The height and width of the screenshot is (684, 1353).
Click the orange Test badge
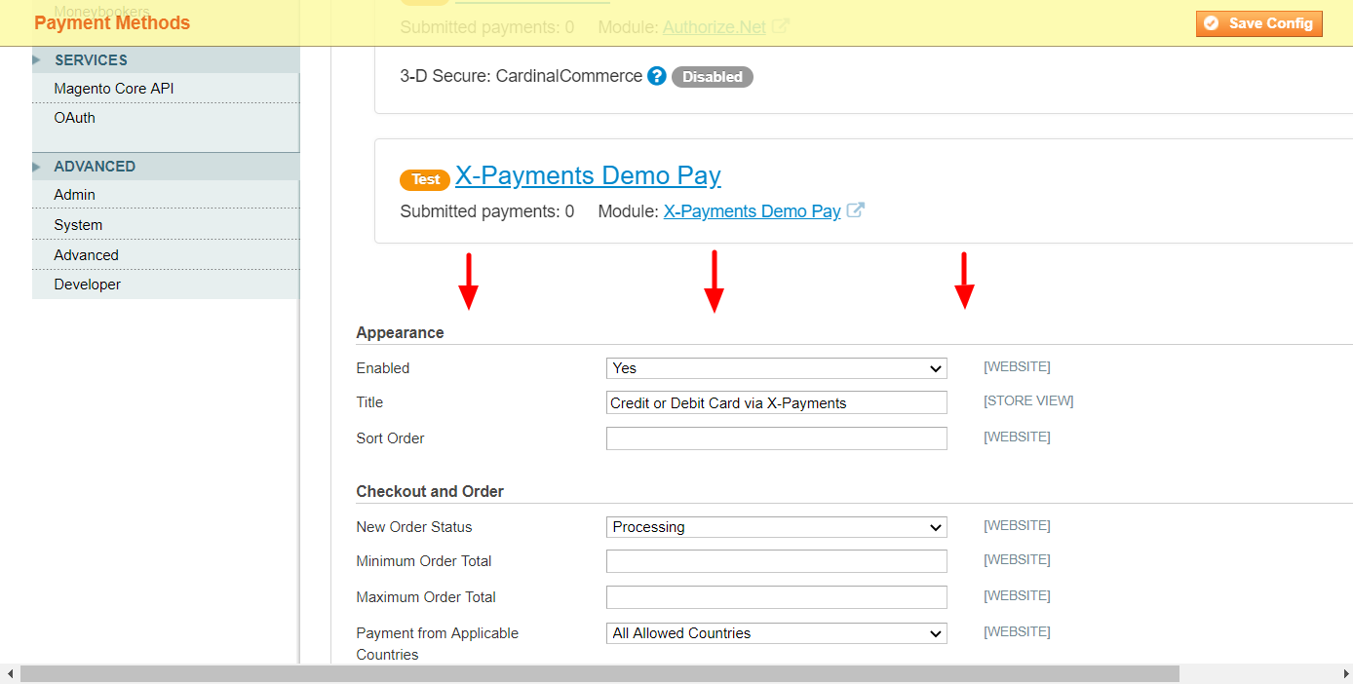point(425,179)
